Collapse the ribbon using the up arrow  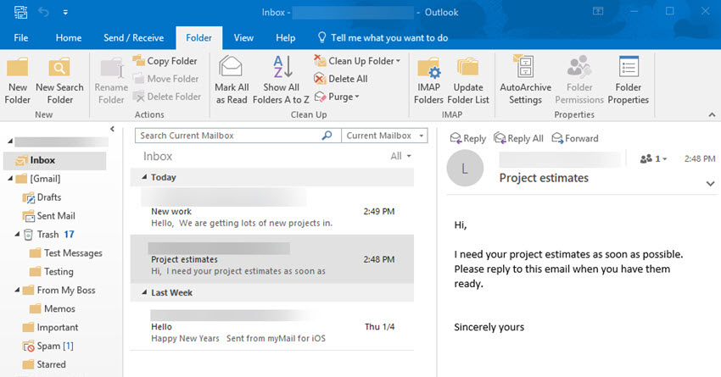coord(712,115)
